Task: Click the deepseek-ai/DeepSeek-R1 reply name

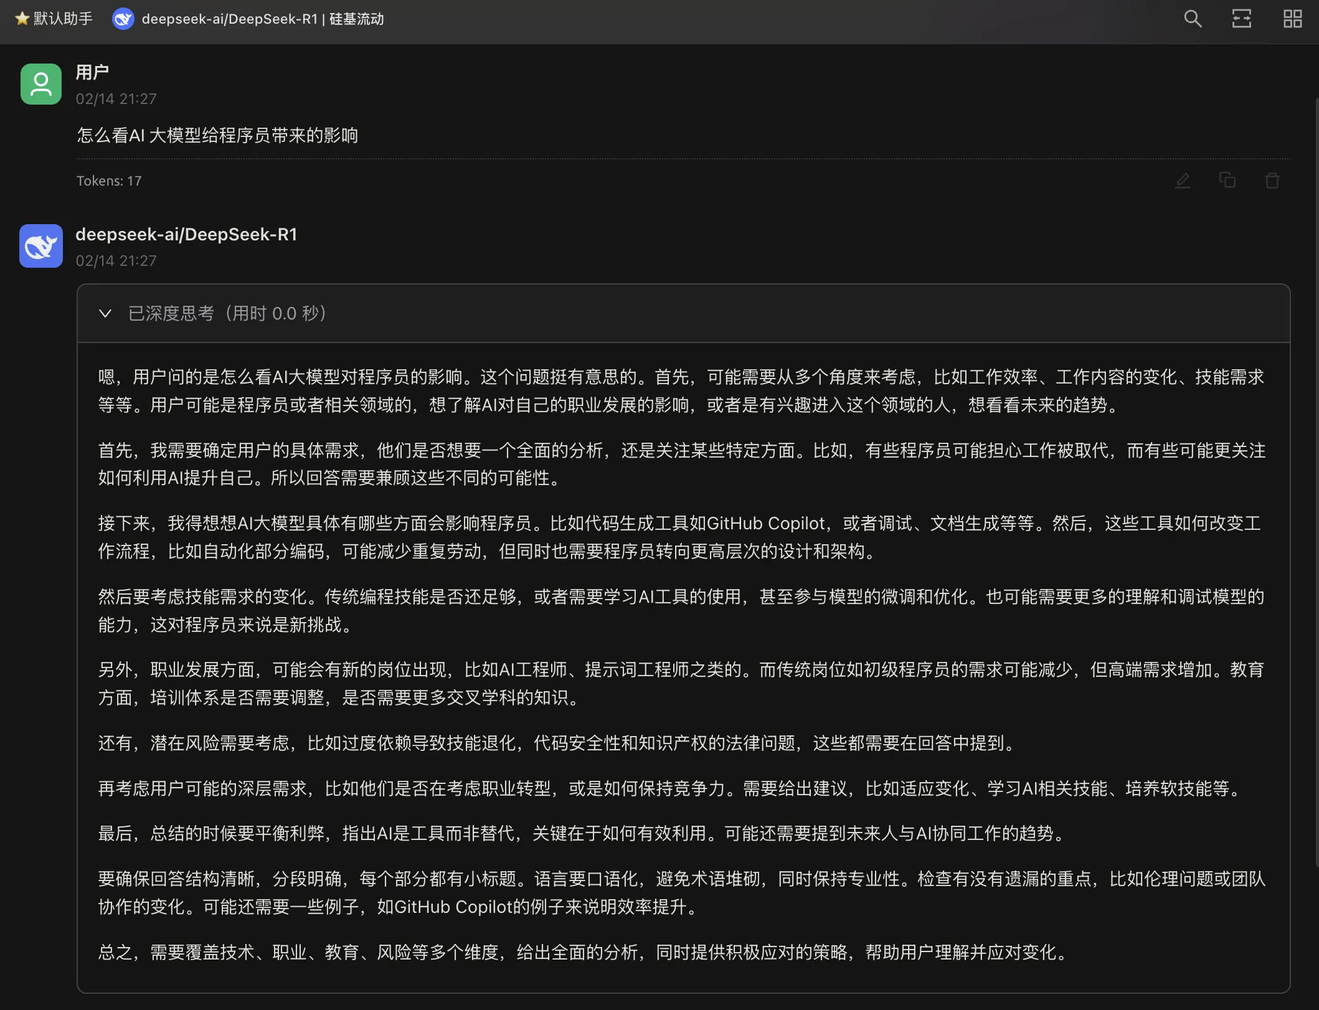Action: (x=186, y=235)
